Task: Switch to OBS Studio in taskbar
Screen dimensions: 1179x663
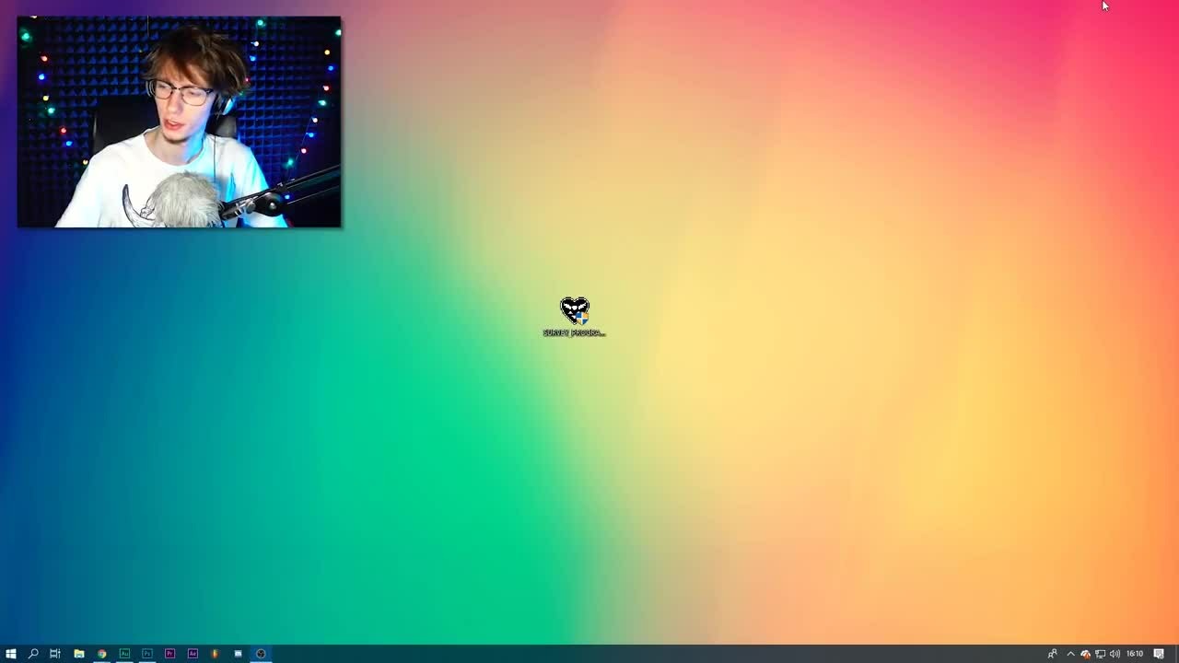Action: [x=261, y=654]
